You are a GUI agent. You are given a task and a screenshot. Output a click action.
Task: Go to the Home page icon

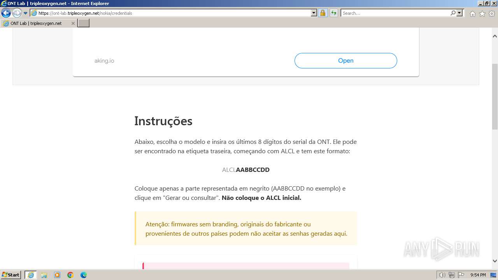(472, 14)
